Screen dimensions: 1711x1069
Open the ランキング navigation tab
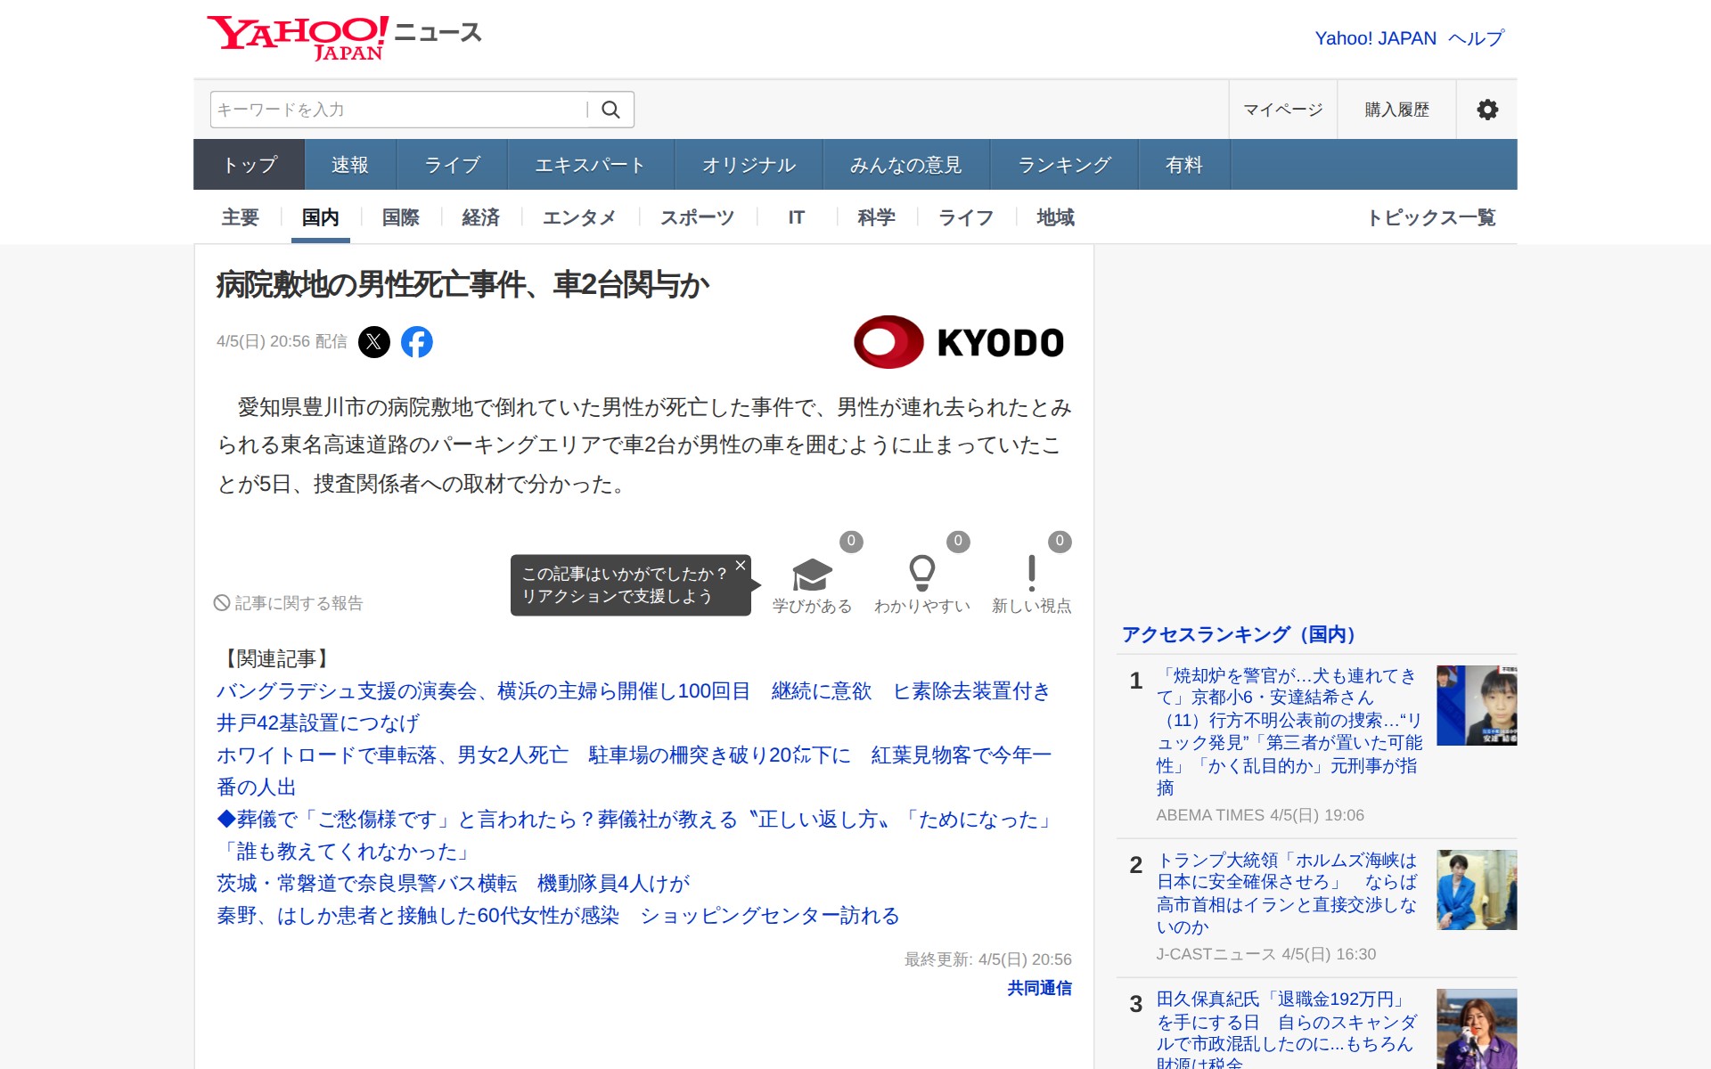[1064, 164]
